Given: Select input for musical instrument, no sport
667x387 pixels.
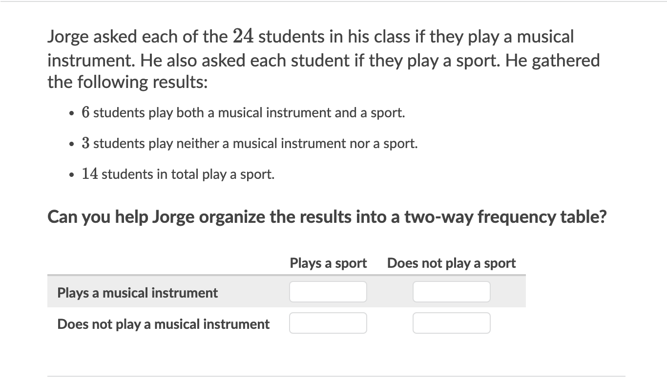Looking at the screenshot, I should pos(451,292).
